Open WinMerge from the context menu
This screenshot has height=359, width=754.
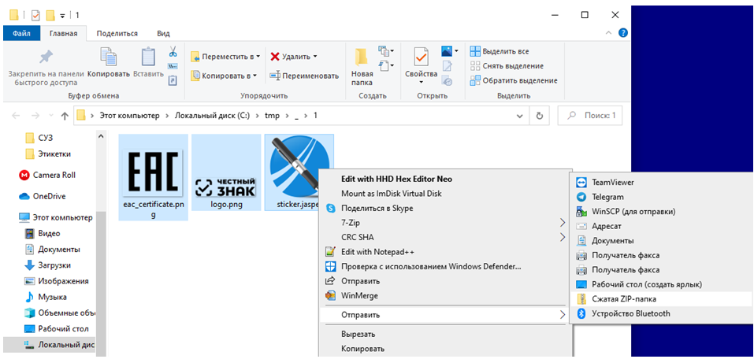click(x=359, y=295)
